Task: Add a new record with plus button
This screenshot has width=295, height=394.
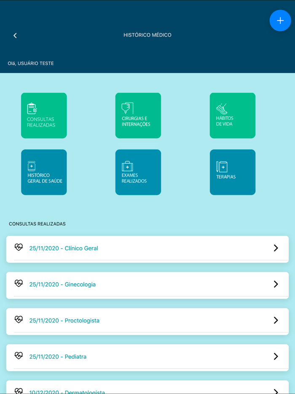Action: [x=280, y=21]
